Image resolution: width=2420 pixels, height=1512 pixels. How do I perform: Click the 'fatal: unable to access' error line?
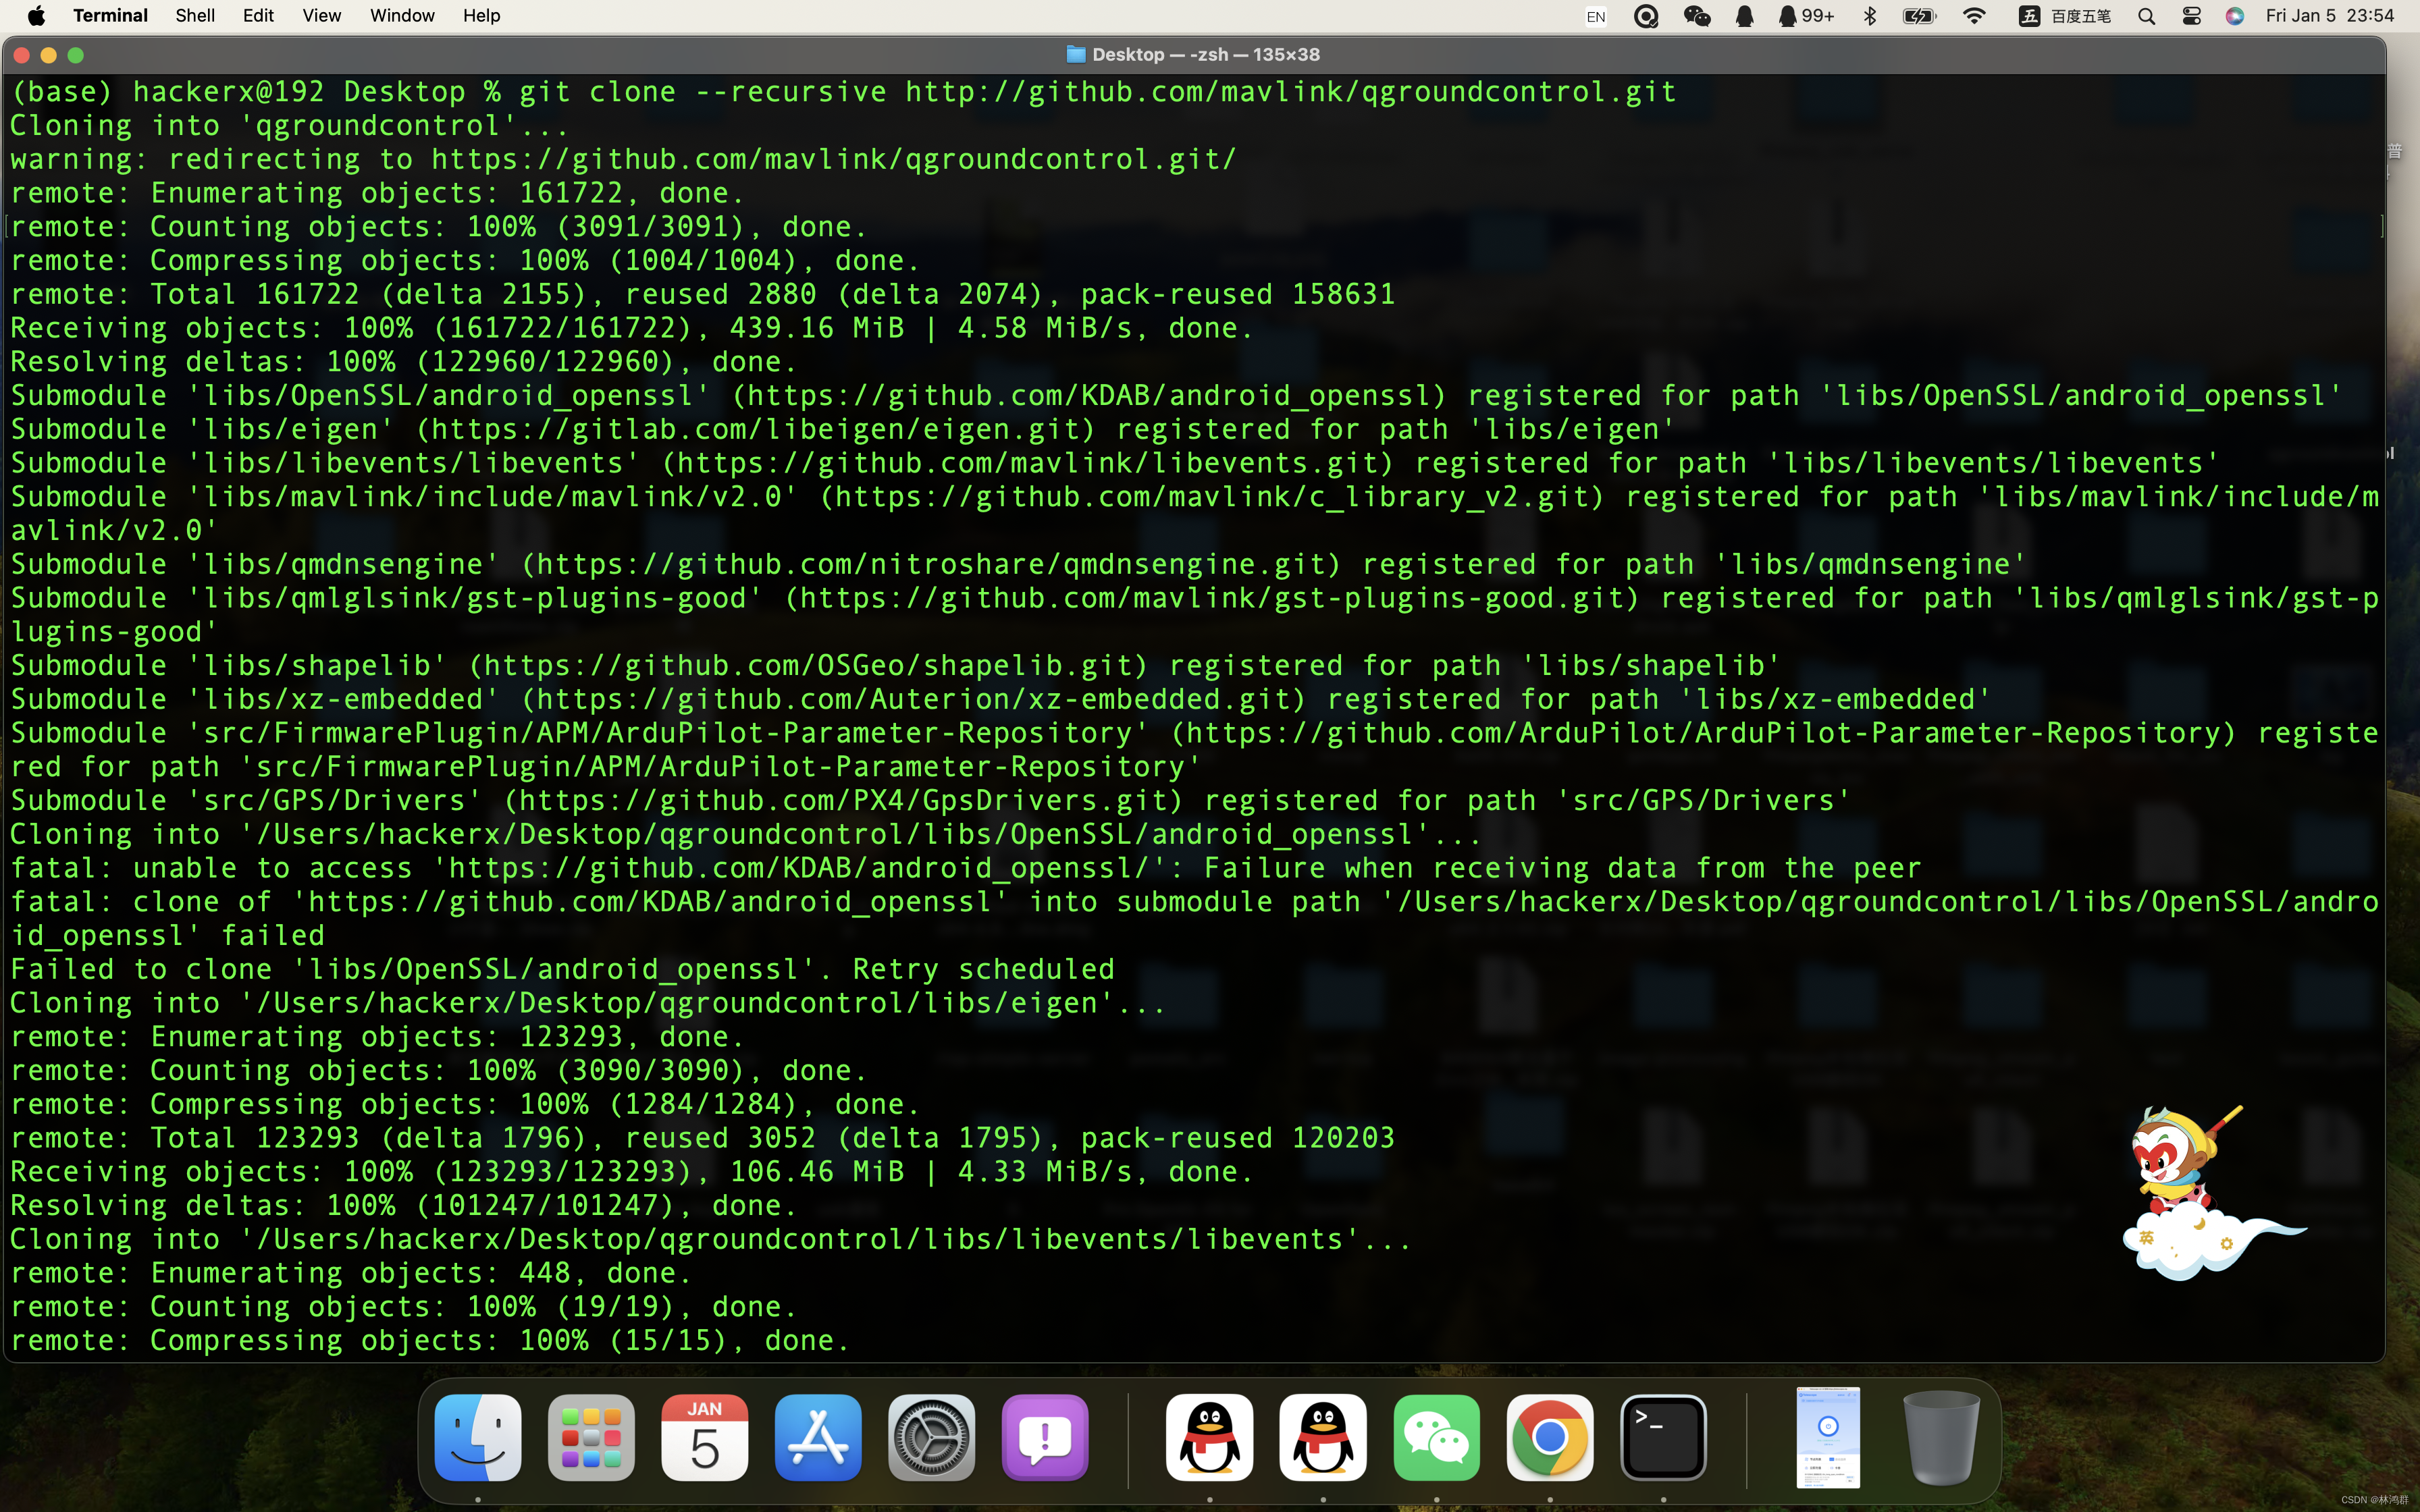coord(966,868)
